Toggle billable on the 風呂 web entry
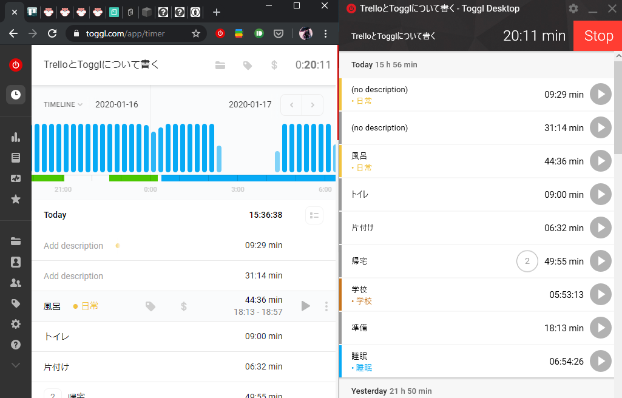 click(184, 306)
